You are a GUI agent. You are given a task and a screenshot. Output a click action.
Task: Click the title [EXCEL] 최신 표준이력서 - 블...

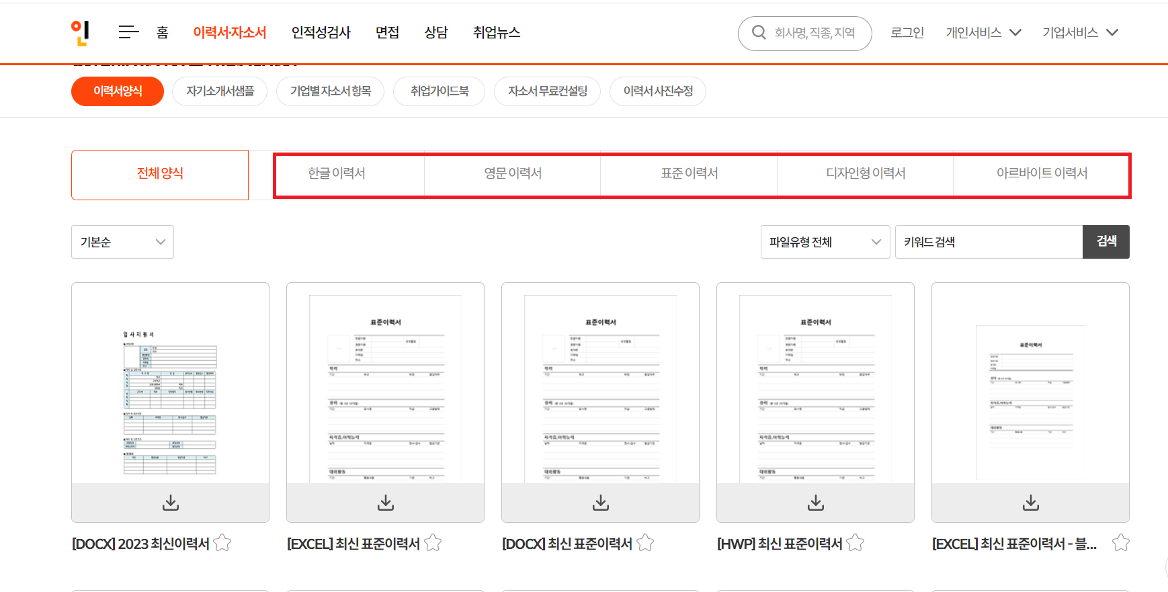tap(1014, 544)
